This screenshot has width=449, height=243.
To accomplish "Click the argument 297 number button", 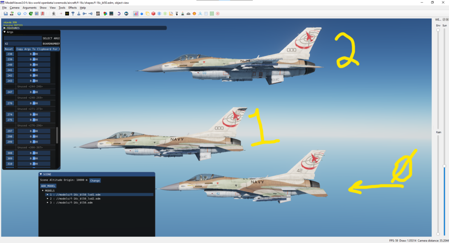I will click(x=10, y=131).
